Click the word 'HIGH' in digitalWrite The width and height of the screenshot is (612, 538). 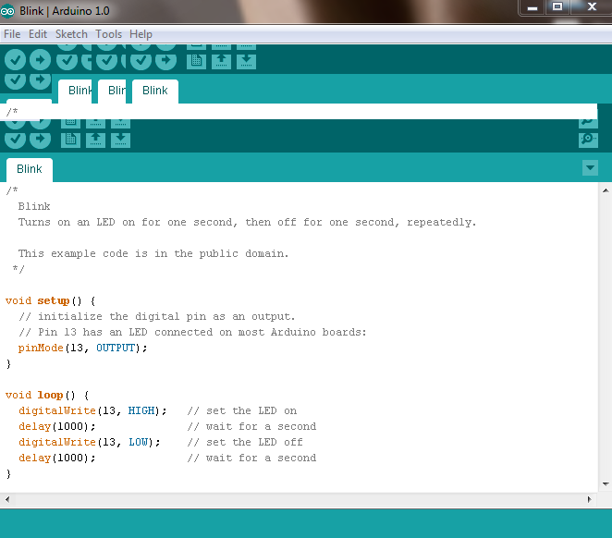pos(141,410)
